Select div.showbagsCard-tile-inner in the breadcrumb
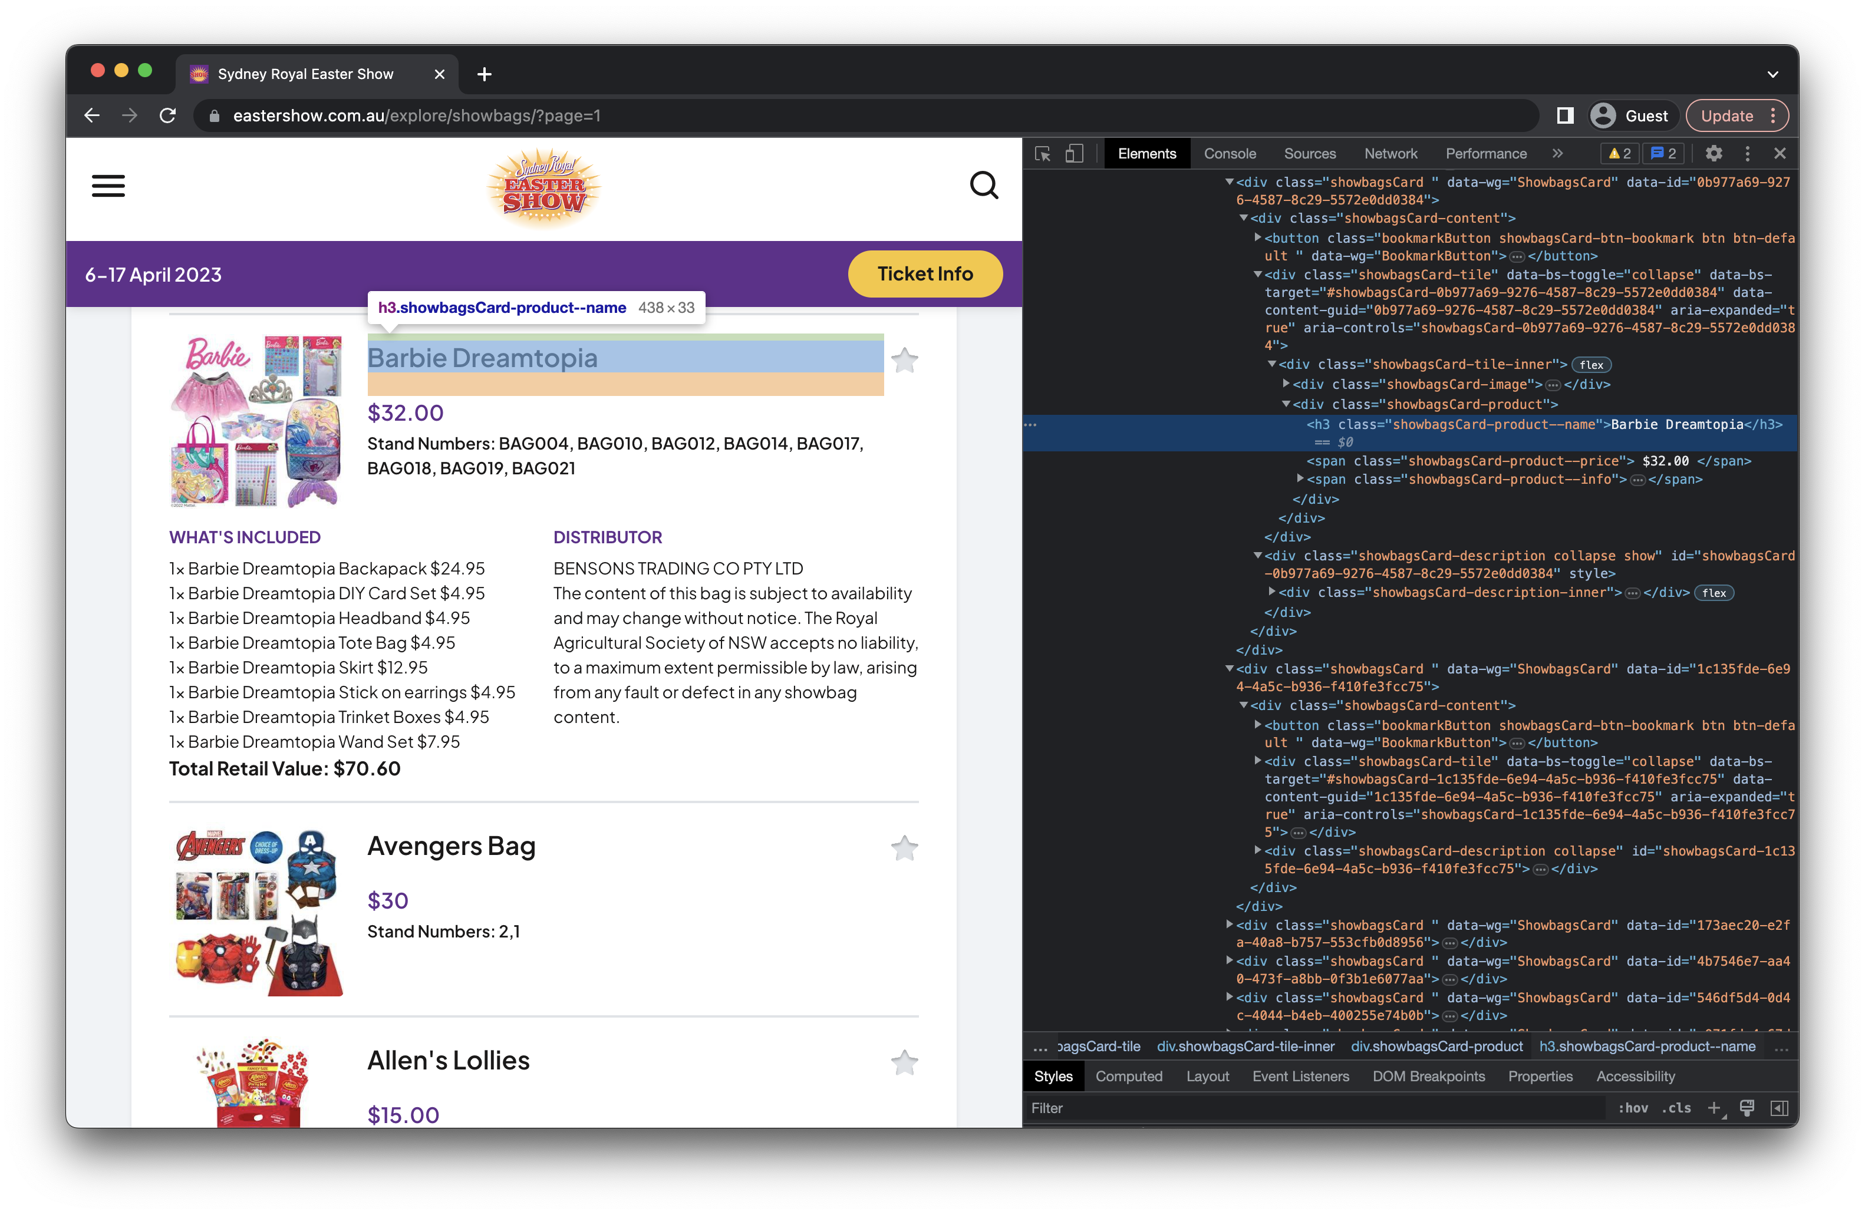Image resolution: width=1865 pixels, height=1215 pixels. [1245, 1046]
